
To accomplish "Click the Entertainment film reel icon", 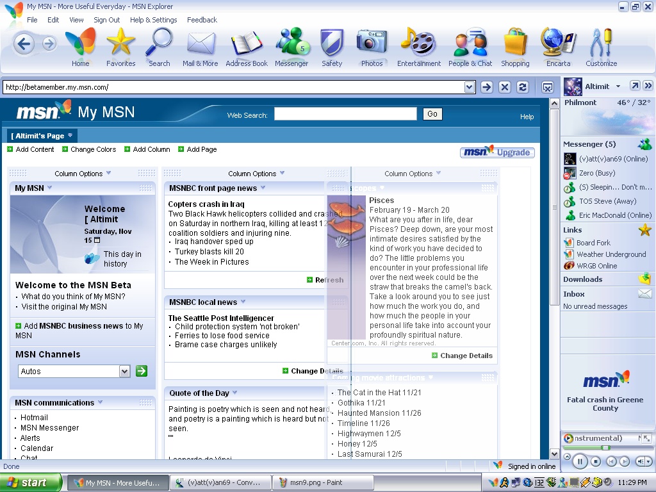I will (x=418, y=42).
